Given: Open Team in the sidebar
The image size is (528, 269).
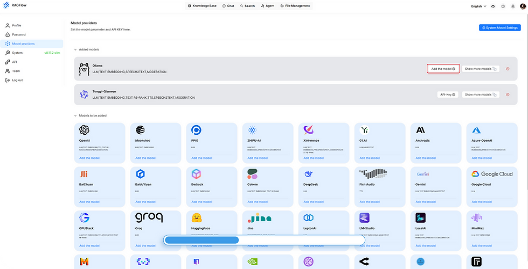Looking at the screenshot, I should [32, 71].
